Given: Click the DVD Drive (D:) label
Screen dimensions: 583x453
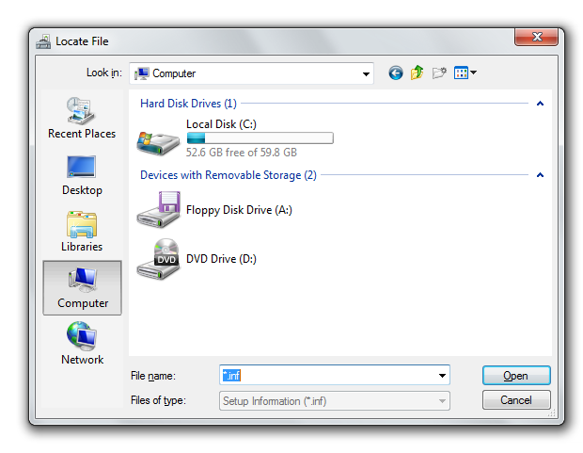Looking at the screenshot, I should coord(221,259).
